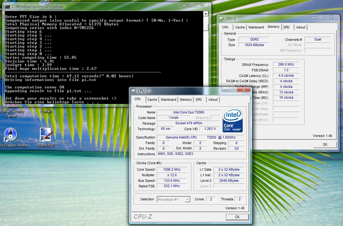The image size is (343, 226).
Task: Expand the Processor #1 selection dropdown
Action: (187, 199)
